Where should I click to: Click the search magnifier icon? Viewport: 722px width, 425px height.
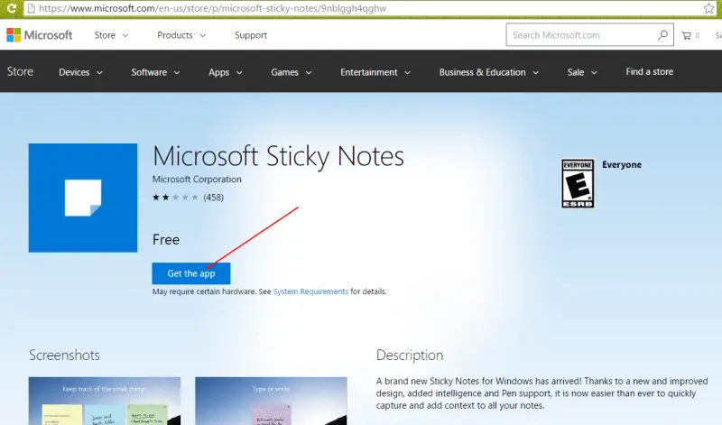[662, 35]
